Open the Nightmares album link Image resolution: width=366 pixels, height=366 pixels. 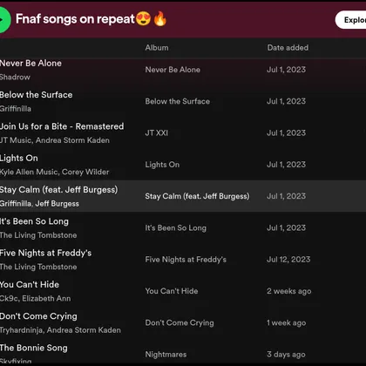166,355
